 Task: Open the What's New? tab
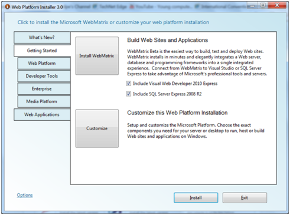coord(42,37)
